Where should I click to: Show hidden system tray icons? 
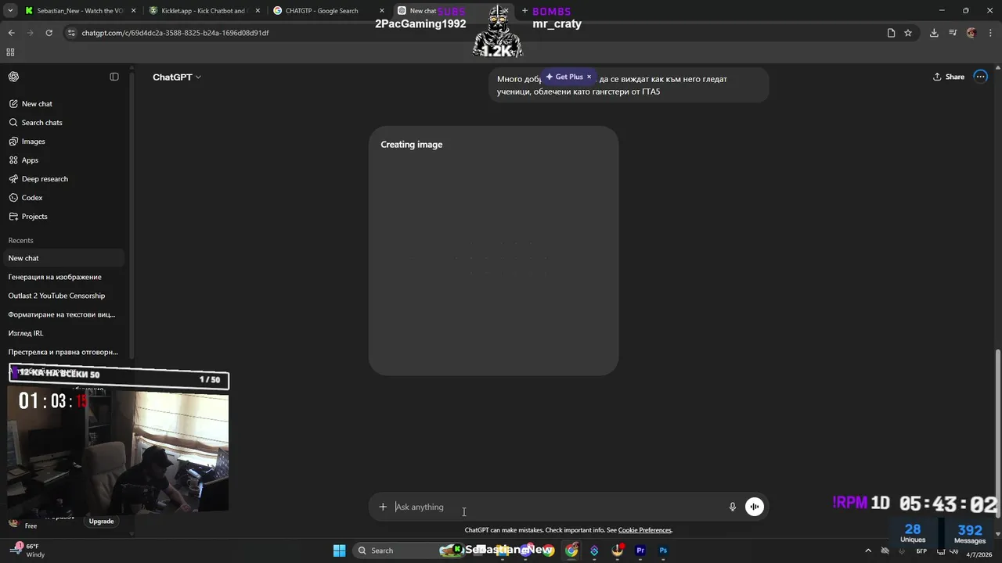coord(867,550)
